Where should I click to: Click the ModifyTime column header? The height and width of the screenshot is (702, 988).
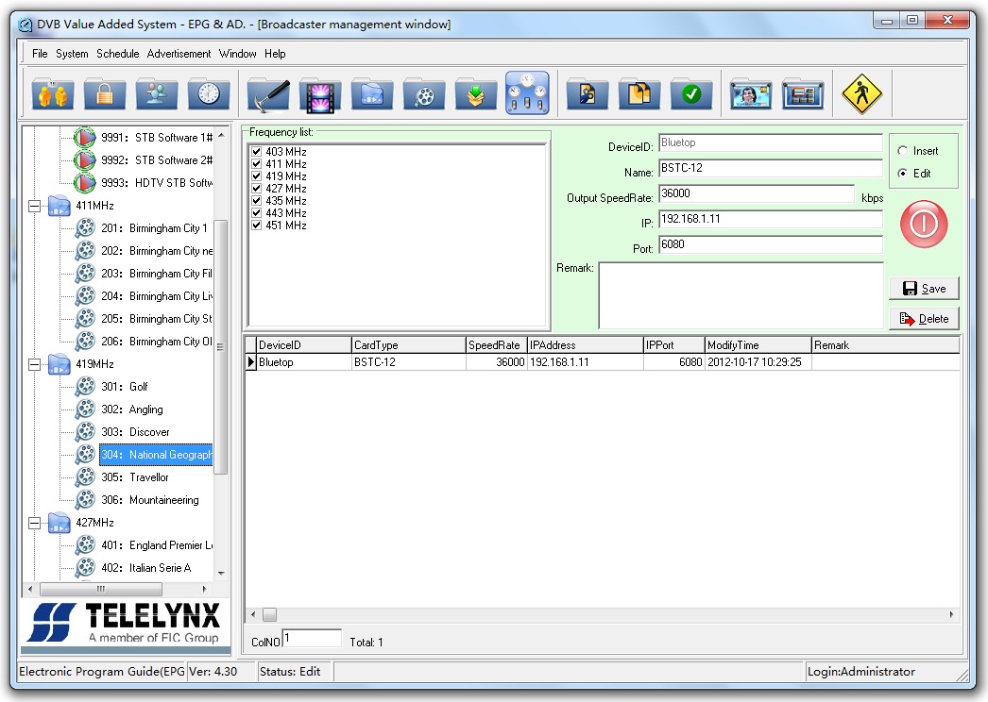point(758,345)
